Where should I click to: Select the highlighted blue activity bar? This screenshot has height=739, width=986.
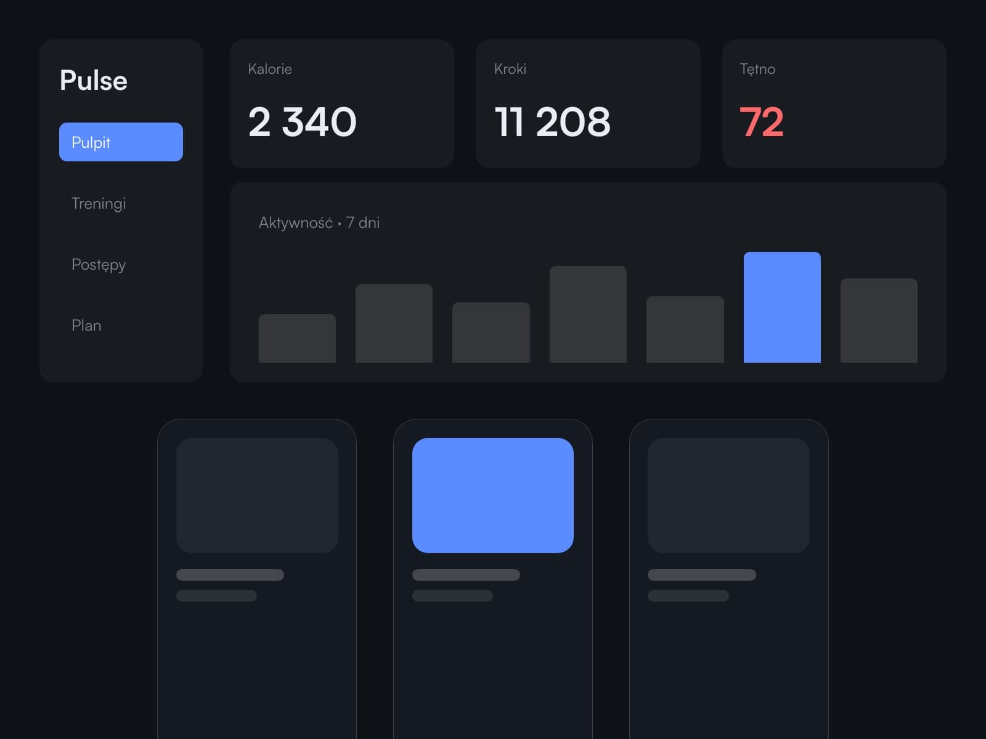point(782,307)
